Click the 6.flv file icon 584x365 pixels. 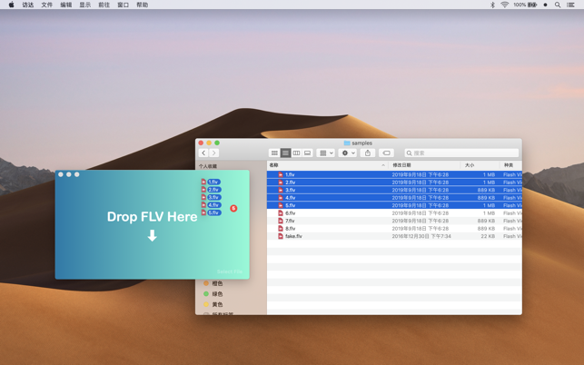[281, 213]
